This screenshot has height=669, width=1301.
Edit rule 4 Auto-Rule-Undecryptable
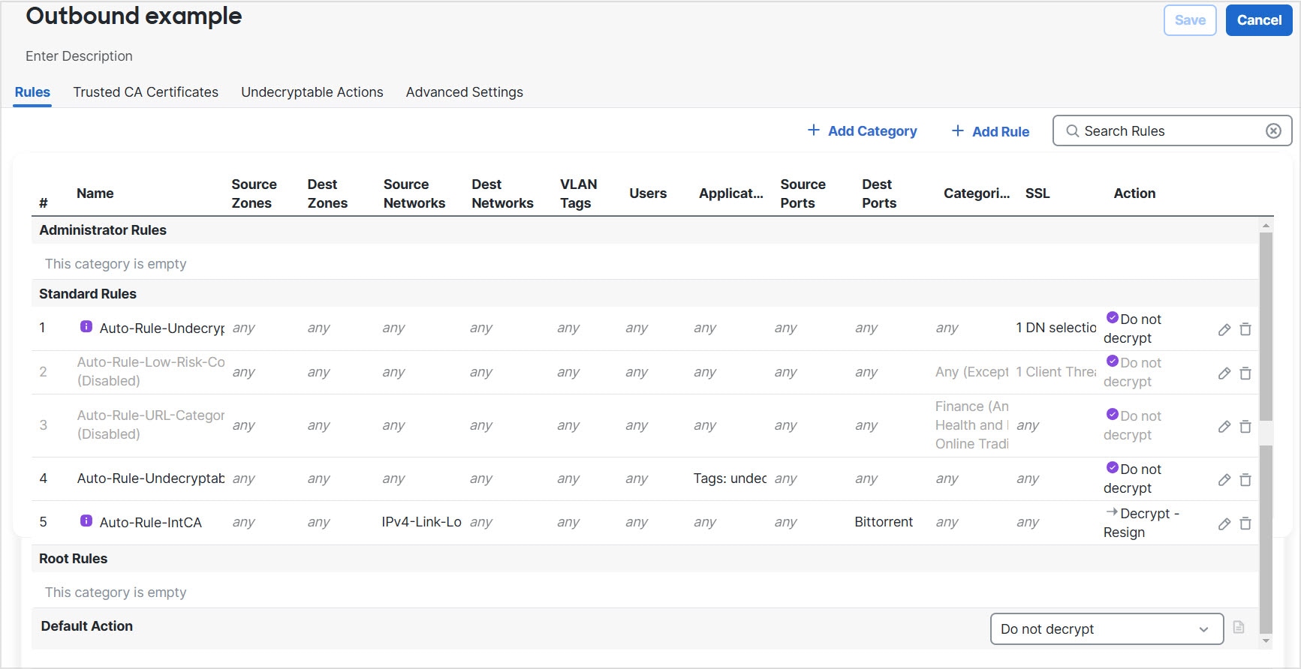(x=1224, y=480)
